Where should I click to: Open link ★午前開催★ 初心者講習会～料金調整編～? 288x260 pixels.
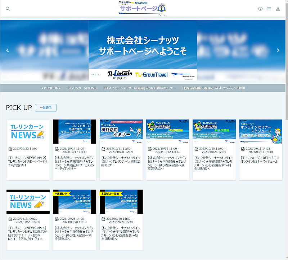coord(213,163)
